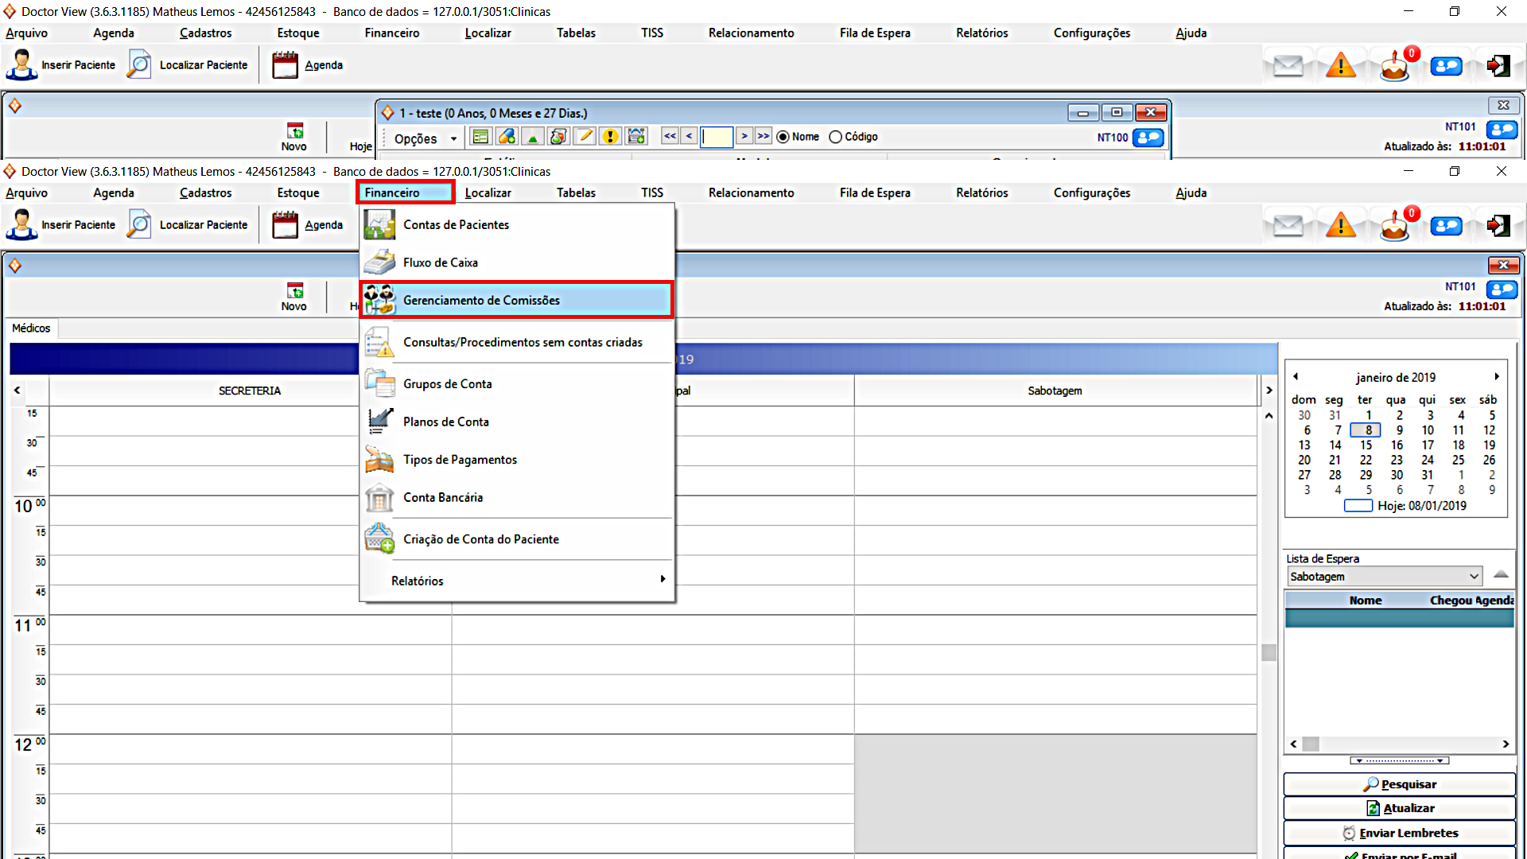Click the yellow exclamation alert icon in patient toolbar
The image size is (1527, 859).
click(610, 137)
